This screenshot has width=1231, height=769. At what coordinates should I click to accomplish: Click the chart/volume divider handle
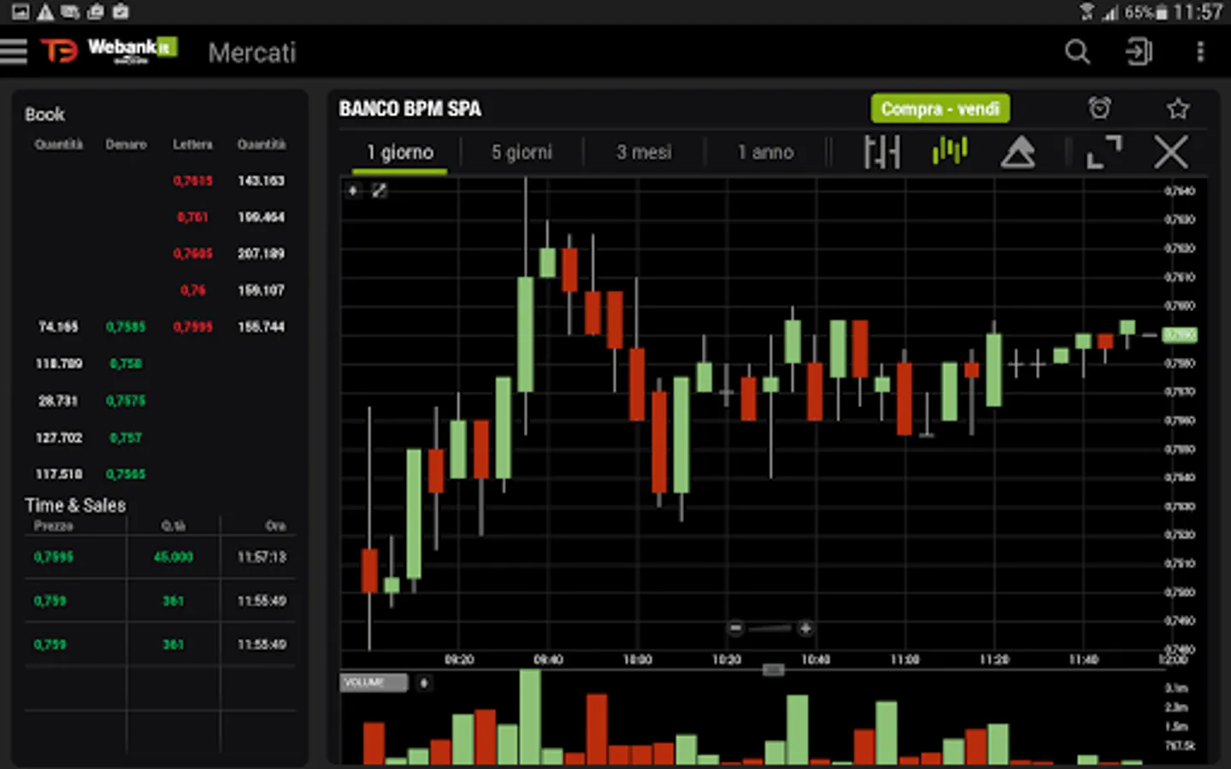tap(773, 670)
